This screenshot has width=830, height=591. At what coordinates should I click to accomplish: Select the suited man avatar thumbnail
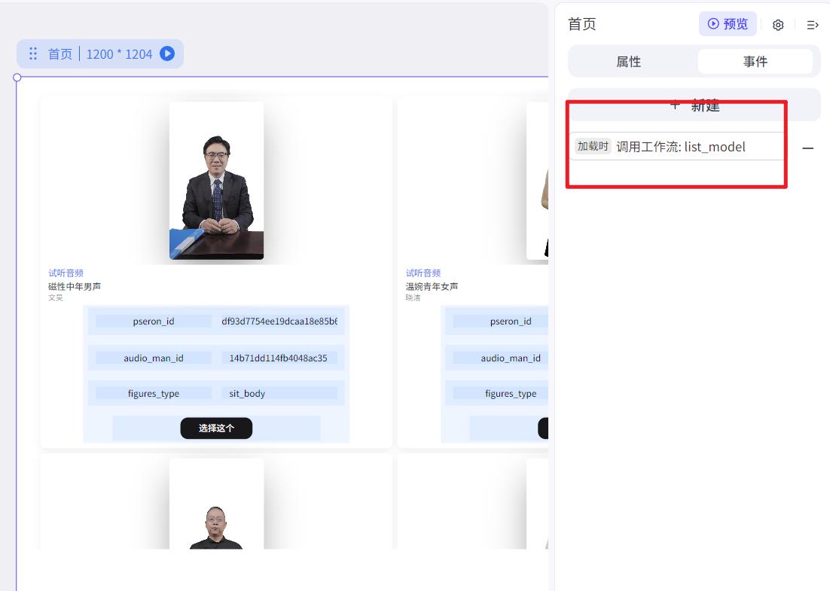point(216,181)
